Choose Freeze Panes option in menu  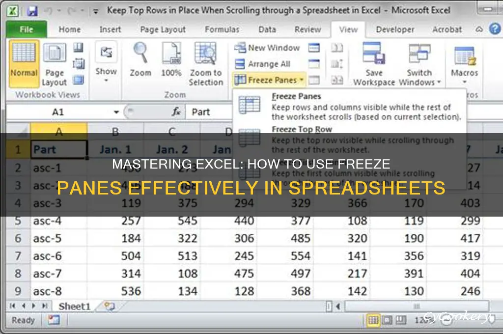(x=350, y=107)
